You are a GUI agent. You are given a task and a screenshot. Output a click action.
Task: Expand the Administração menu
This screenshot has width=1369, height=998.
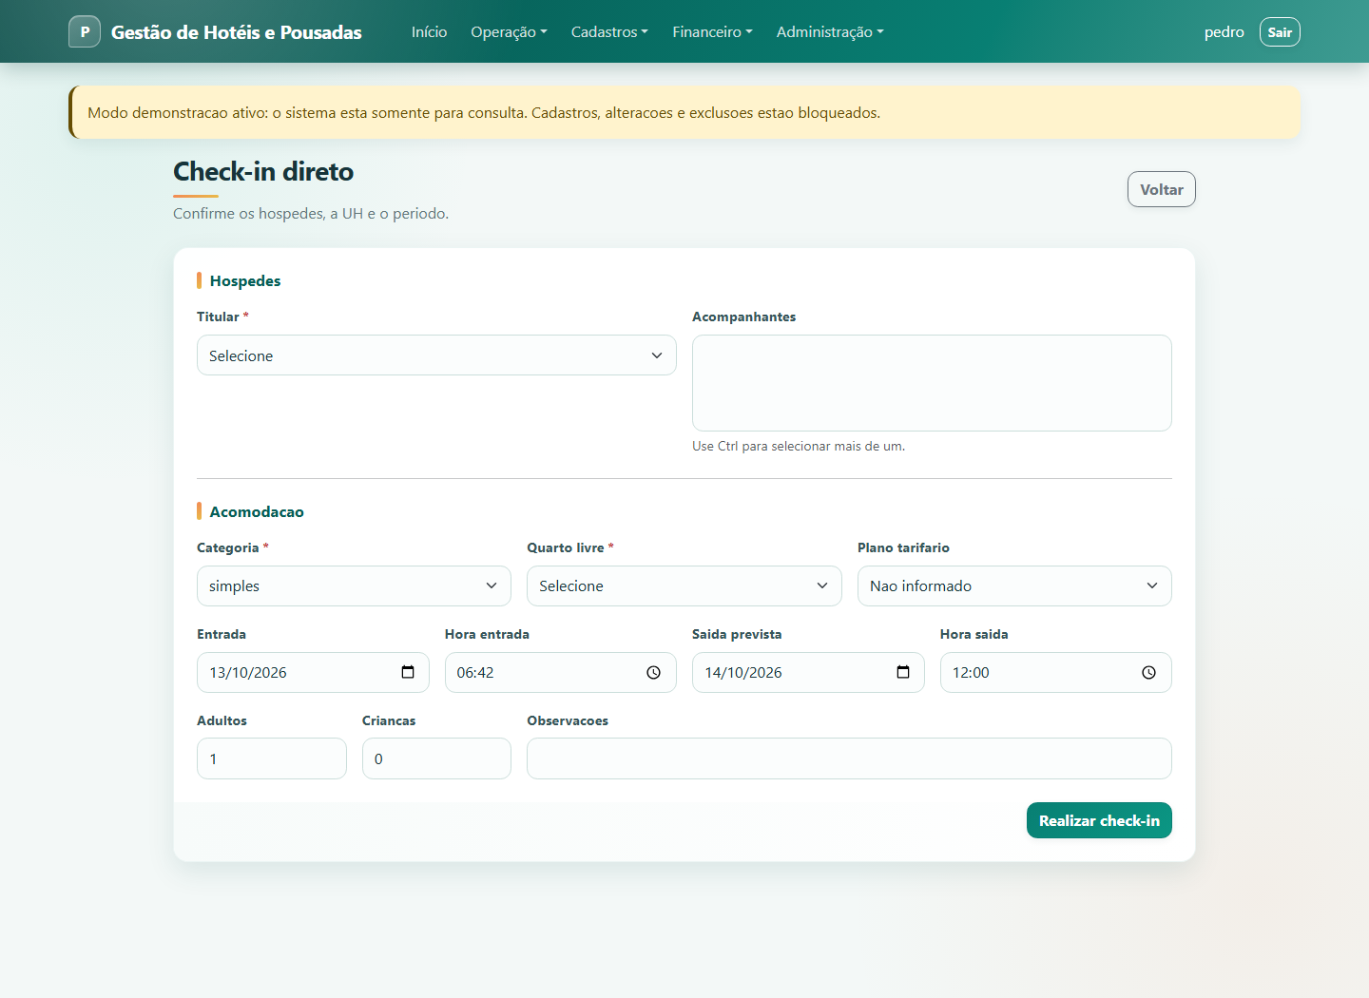830,31
